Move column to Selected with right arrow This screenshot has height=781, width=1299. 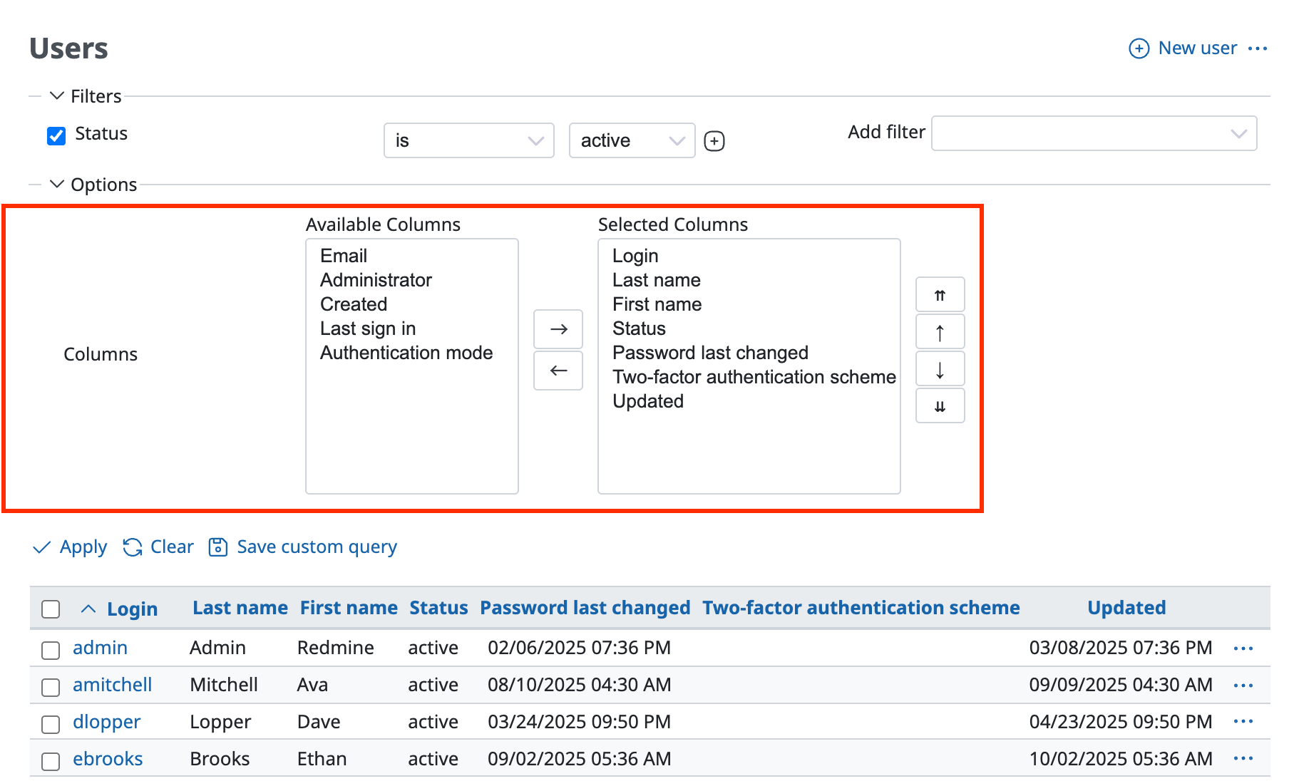point(558,329)
